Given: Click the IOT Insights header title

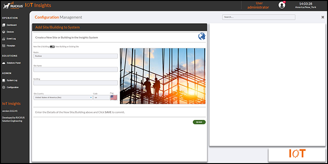Looking at the screenshot, I should coord(38,5).
